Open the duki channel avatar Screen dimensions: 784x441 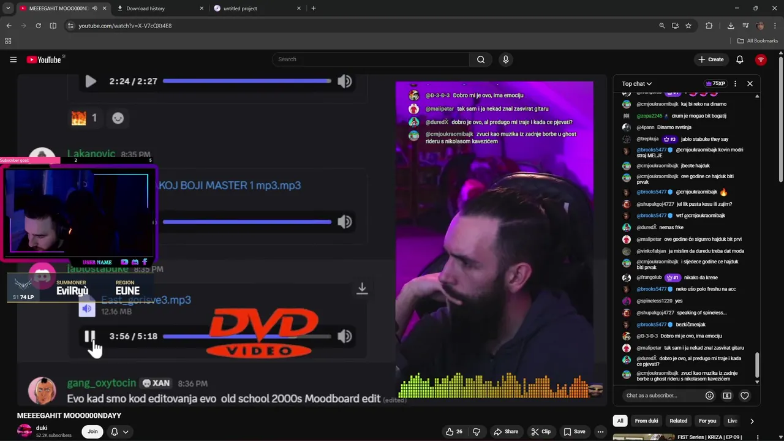[24, 431]
